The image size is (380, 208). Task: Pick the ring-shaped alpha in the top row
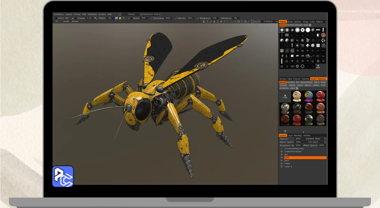tap(303, 30)
